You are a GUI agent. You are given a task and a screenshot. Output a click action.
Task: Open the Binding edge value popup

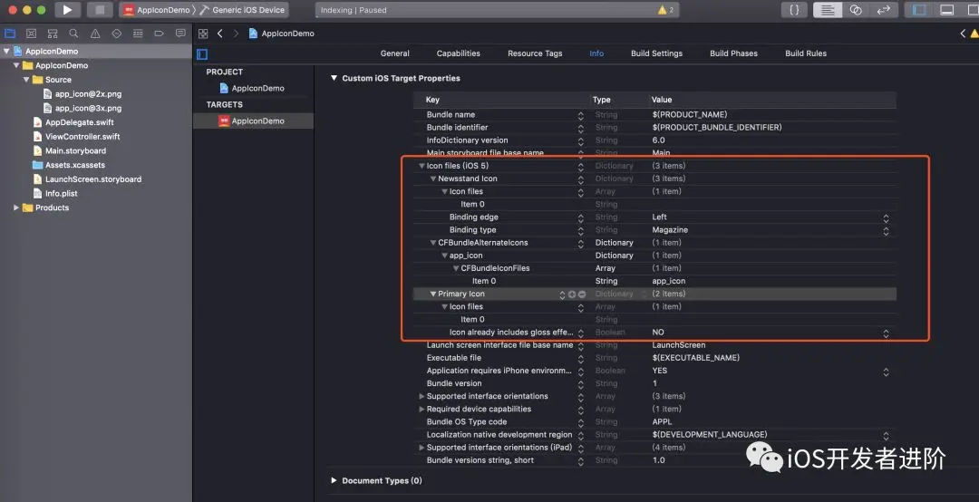point(886,217)
